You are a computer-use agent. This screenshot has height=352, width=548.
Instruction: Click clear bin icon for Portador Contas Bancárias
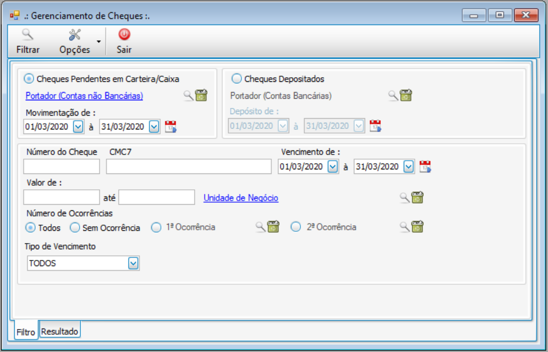tap(406, 95)
